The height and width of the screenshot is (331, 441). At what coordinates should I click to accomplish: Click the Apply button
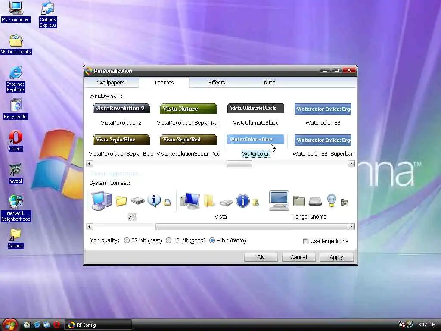click(336, 257)
